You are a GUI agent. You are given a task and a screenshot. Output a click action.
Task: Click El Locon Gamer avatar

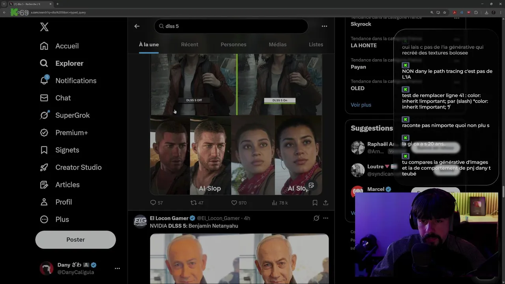(x=140, y=222)
